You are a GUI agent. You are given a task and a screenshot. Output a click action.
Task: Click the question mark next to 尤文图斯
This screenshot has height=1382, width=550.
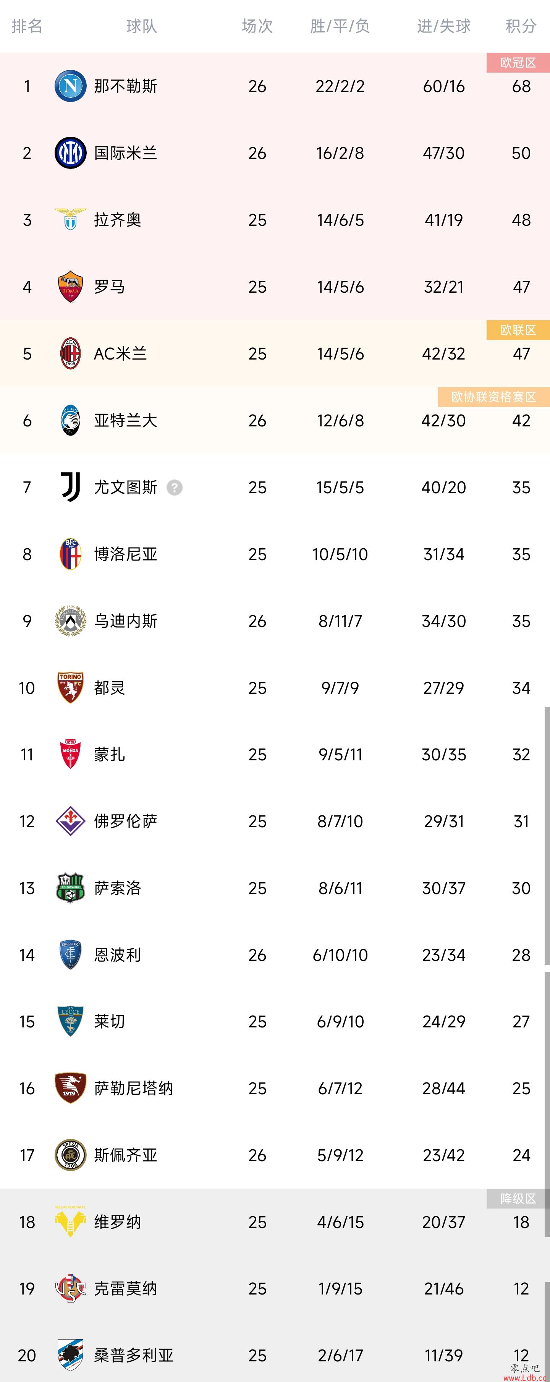174,488
